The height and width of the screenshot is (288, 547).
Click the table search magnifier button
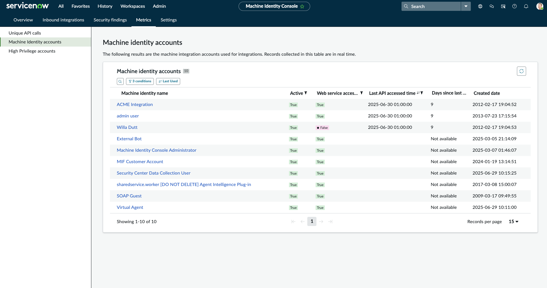point(120,81)
